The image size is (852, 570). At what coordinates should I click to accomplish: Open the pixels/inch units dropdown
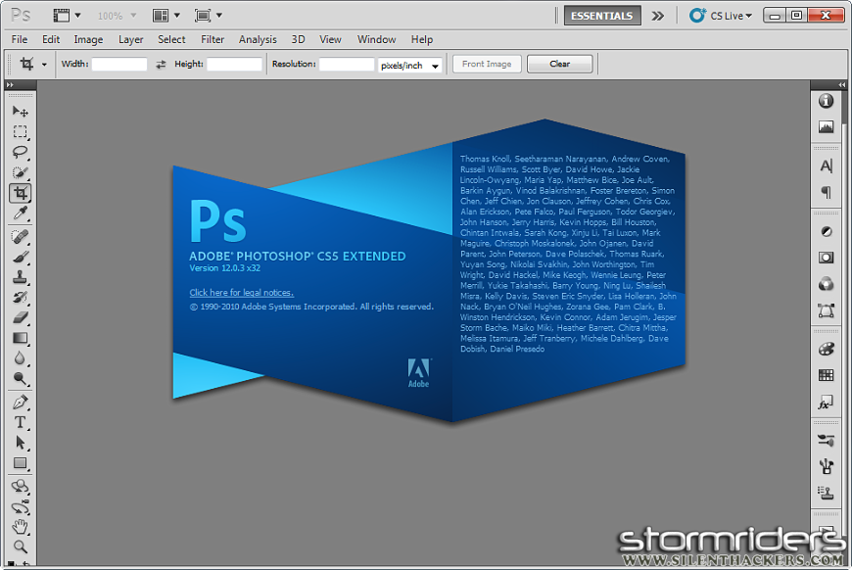click(409, 64)
